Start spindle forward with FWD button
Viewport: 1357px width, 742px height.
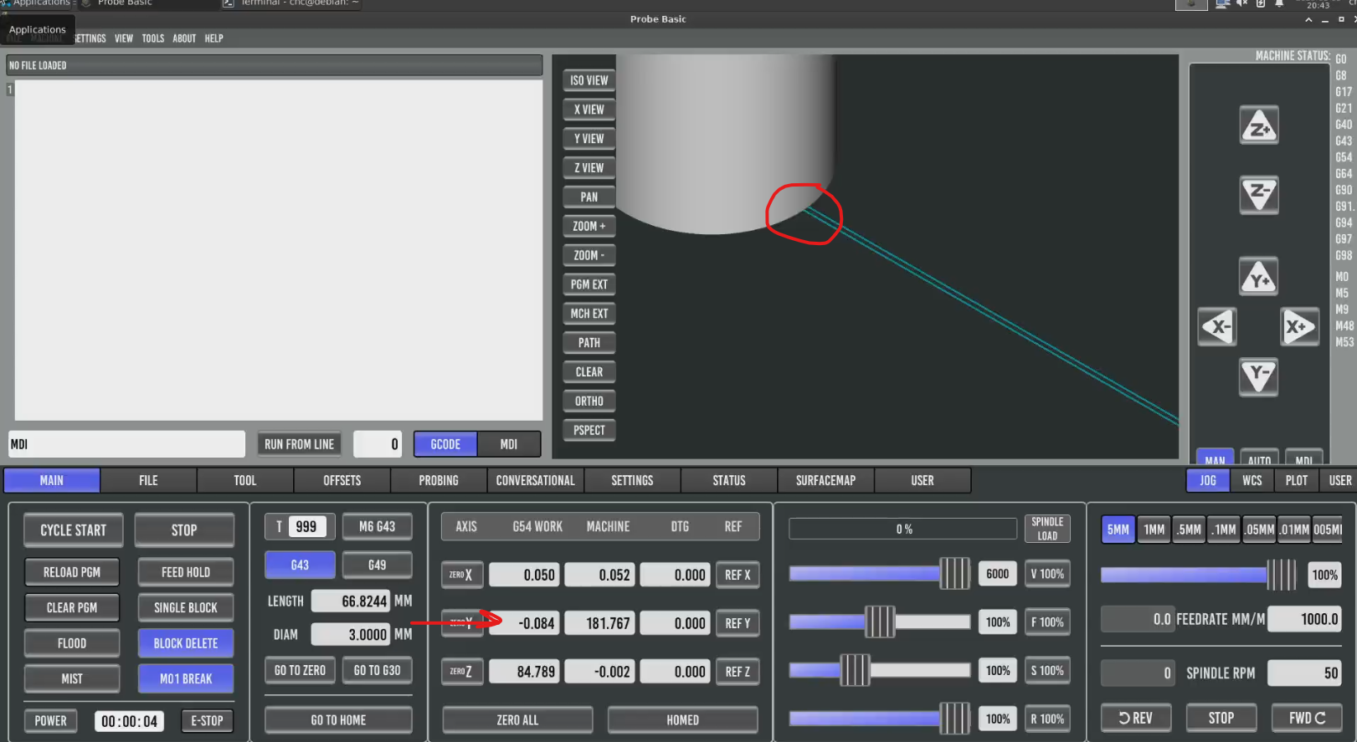[1307, 718]
